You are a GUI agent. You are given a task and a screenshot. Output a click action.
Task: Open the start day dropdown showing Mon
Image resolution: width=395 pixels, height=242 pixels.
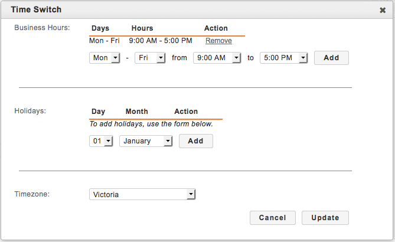click(105, 58)
